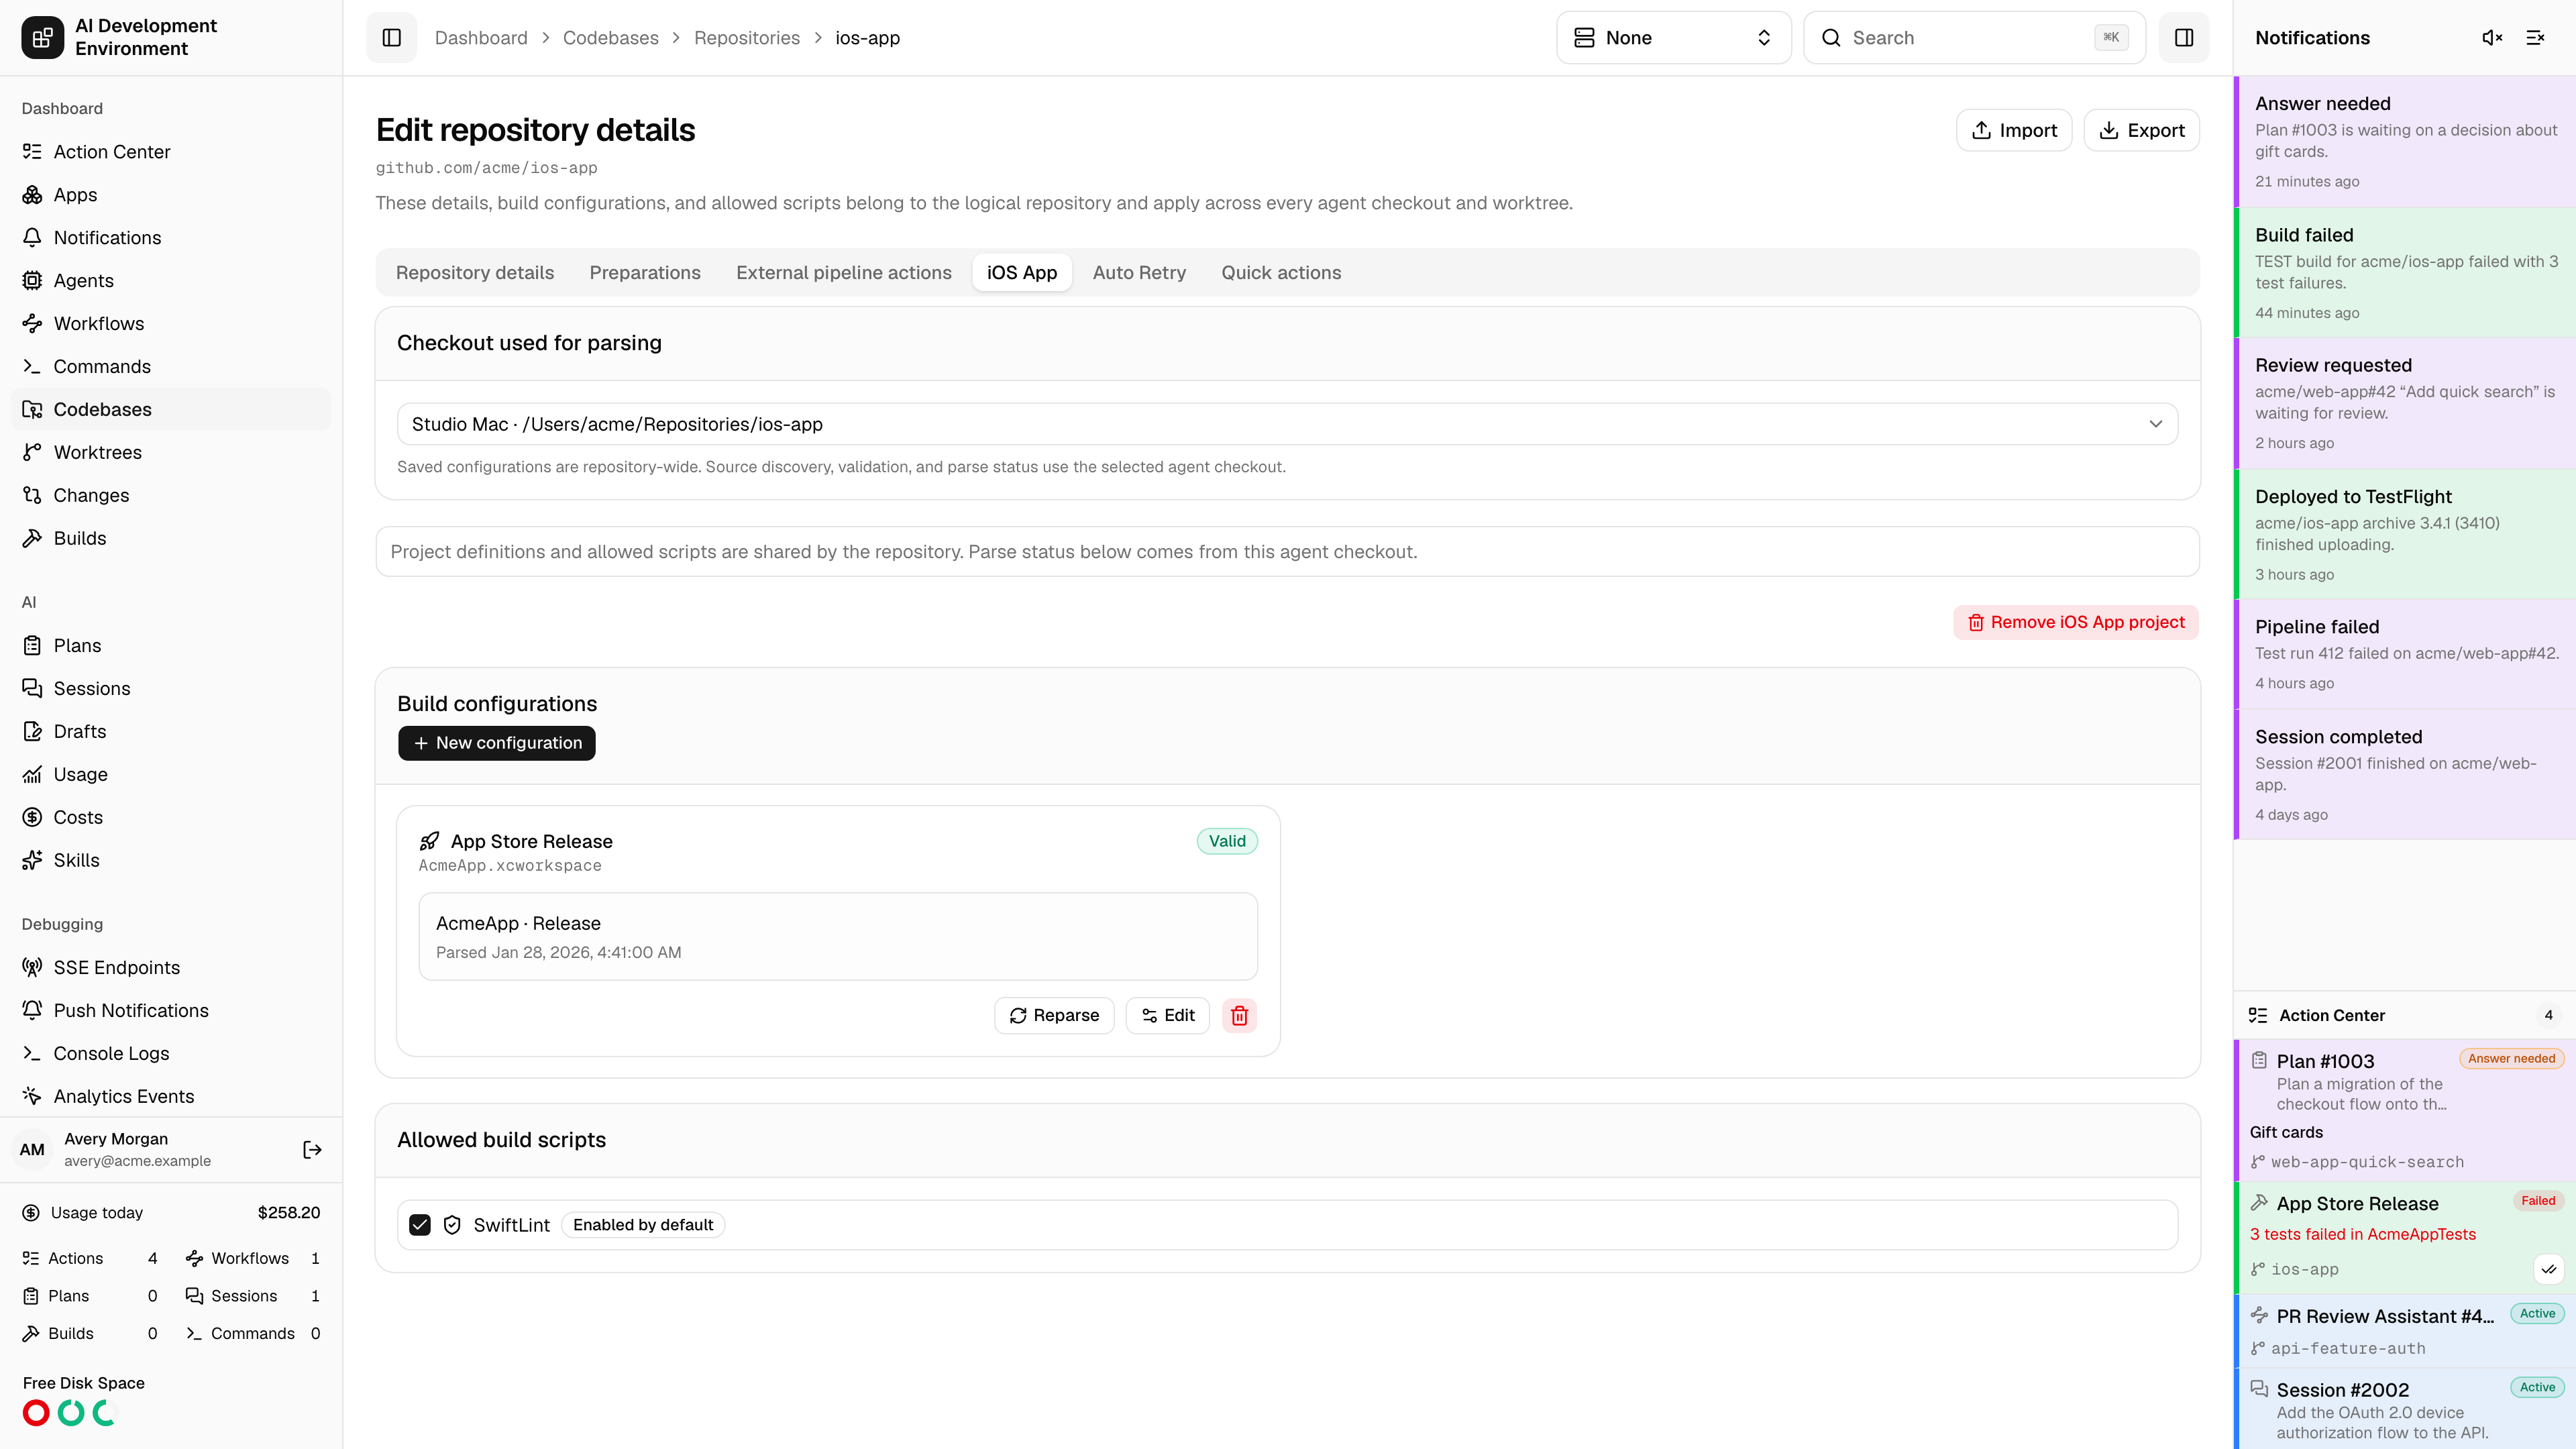Click the checkmark icon on App Store Release action
Image resolution: width=2576 pixels, height=1449 pixels.
pyautogui.click(x=2549, y=1269)
